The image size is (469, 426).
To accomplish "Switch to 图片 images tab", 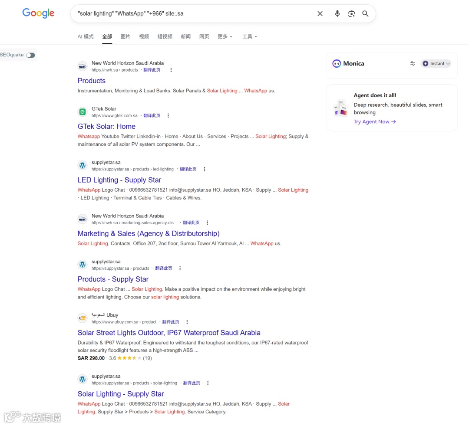I will point(126,36).
